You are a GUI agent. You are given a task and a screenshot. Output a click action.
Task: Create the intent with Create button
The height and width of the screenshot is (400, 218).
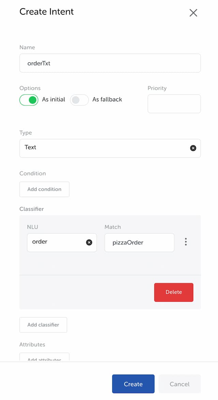pyautogui.click(x=133, y=384)
